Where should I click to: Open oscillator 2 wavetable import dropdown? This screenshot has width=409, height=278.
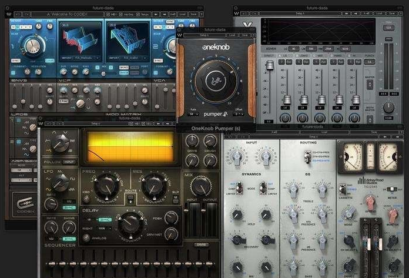tap(127, 58)
